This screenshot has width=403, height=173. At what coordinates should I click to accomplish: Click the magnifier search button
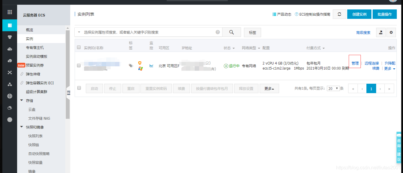point(232,32)
